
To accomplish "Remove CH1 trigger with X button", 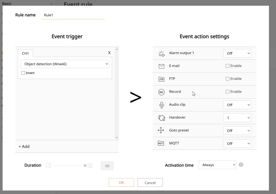I will pyautogui.click(x=109, y=53).
